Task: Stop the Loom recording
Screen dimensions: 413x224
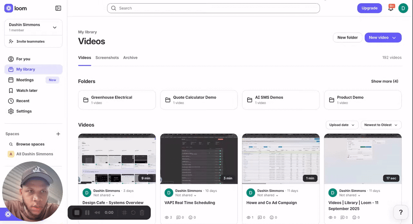Action: (77, 212)
